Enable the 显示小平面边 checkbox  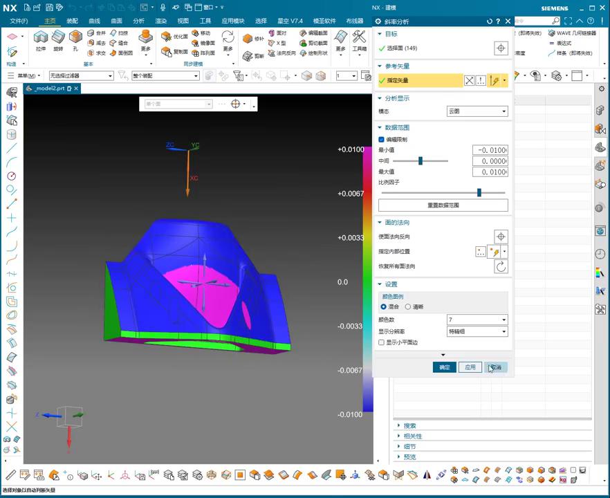click(x=382, y=342)
